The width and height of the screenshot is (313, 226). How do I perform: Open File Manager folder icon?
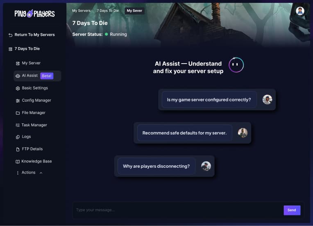pyautogui.click(x=18, y=113)
